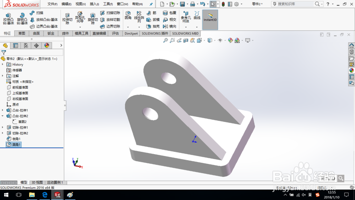Screen dimensions: 355x200
Task: Click the Edit Appearance color ball icon
Action: coord(230,41)
